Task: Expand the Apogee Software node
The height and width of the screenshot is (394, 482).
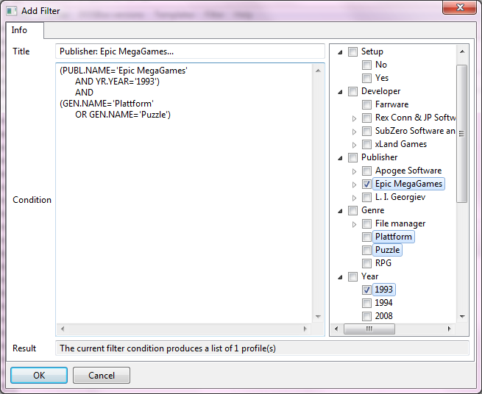Action: (354, 171)
